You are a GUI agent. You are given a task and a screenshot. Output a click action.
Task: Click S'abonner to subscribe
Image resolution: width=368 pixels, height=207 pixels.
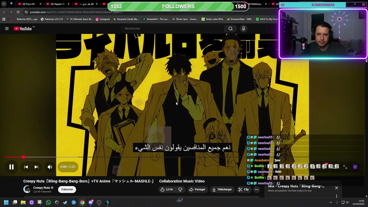pyautogui.click(x=67, y=189)
